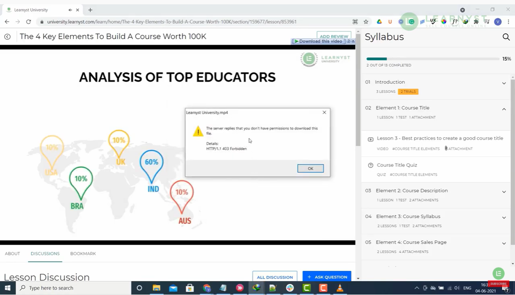This screenshot has height=295, width=515.
Task: Mute the Learnyst University browser tab
Action: (x=70, y=10)
